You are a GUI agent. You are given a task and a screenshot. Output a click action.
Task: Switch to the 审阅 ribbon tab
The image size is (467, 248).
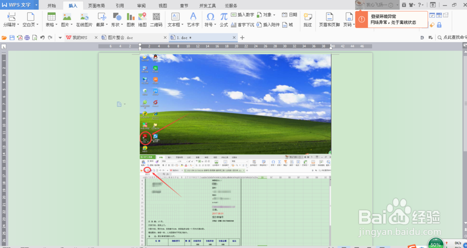pos(142,6)
